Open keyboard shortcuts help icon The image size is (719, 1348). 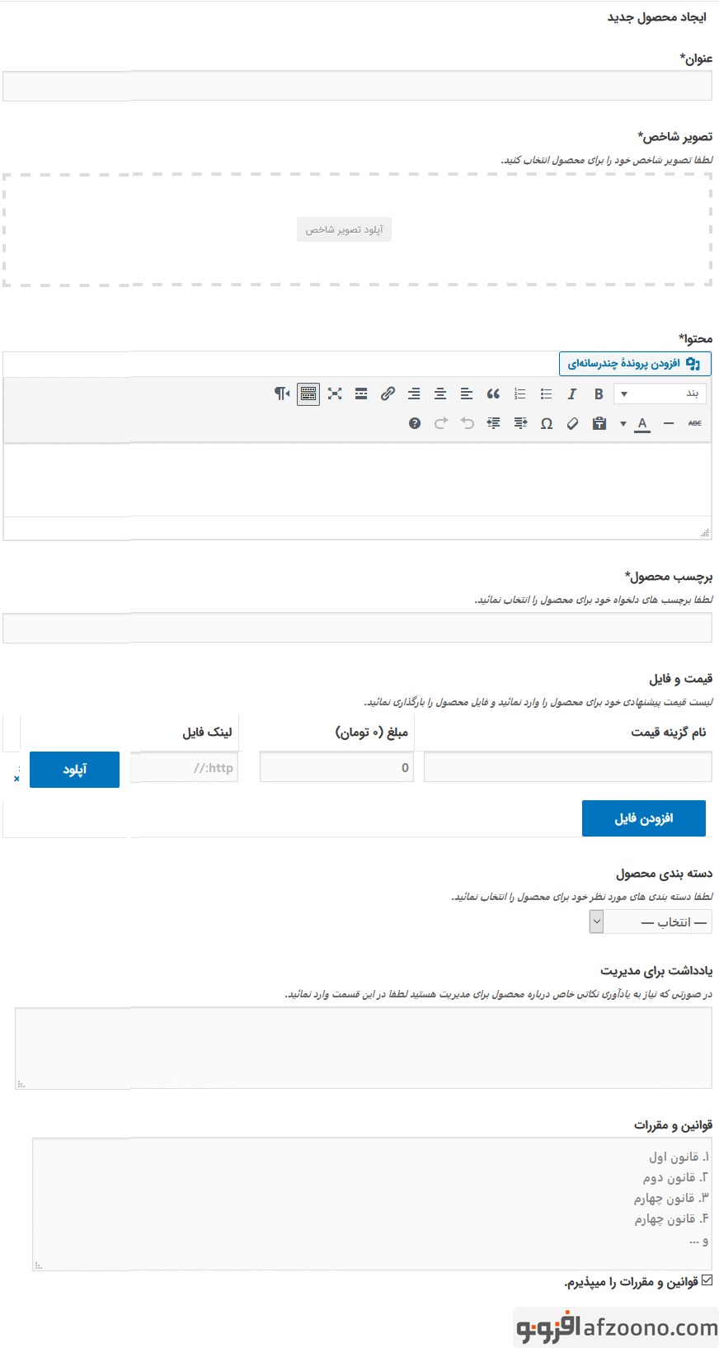(415, 424)
